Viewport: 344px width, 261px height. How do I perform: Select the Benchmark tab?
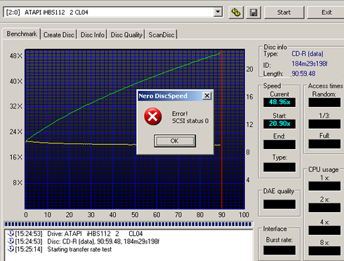pyautogui.click(x=22, y=34)
